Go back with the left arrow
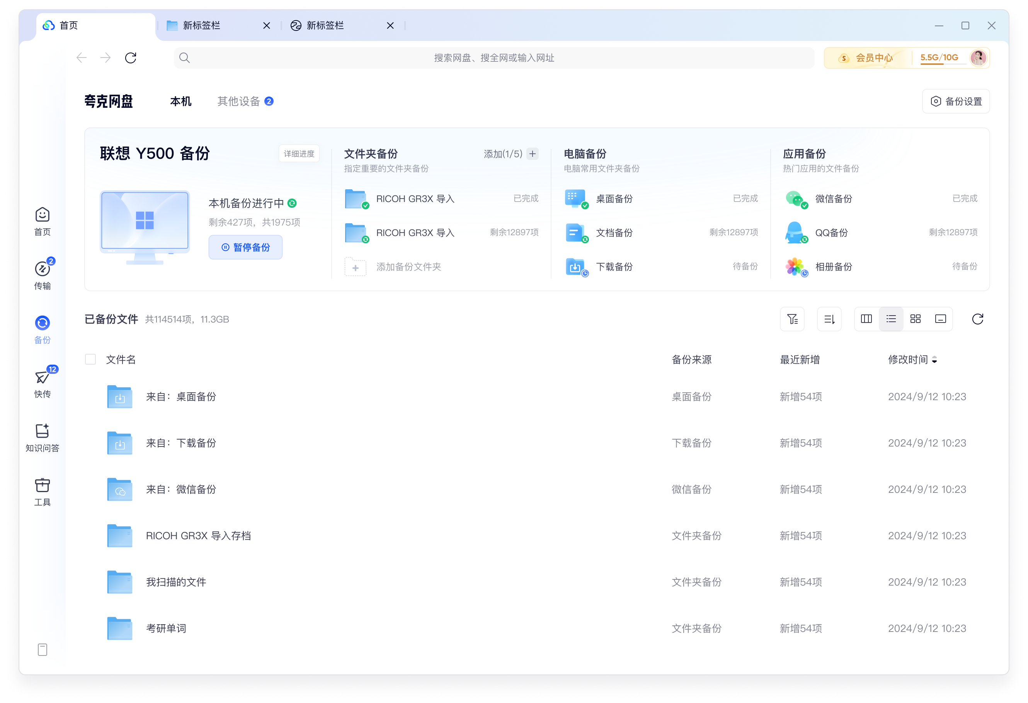This screenshot has height=703, width=1028. (82, 58)
